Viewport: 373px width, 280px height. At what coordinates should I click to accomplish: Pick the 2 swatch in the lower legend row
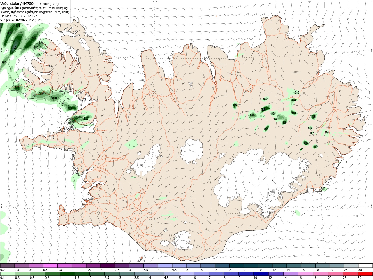click(97, 274)
